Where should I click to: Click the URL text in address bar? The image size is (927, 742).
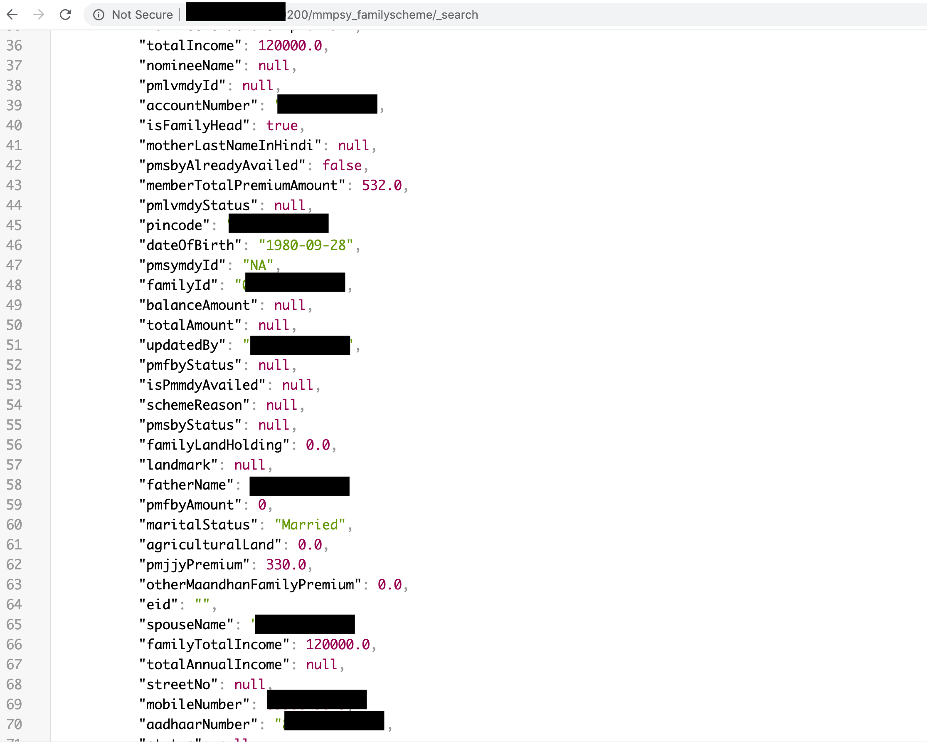pyautogui.click(x=382, y=15)
